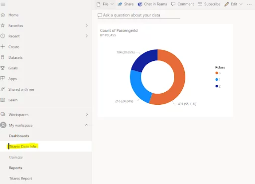Viewport: 255px width, 184px height.
Task: Go to Home in navigation
Action: click(x=13, y=15)
